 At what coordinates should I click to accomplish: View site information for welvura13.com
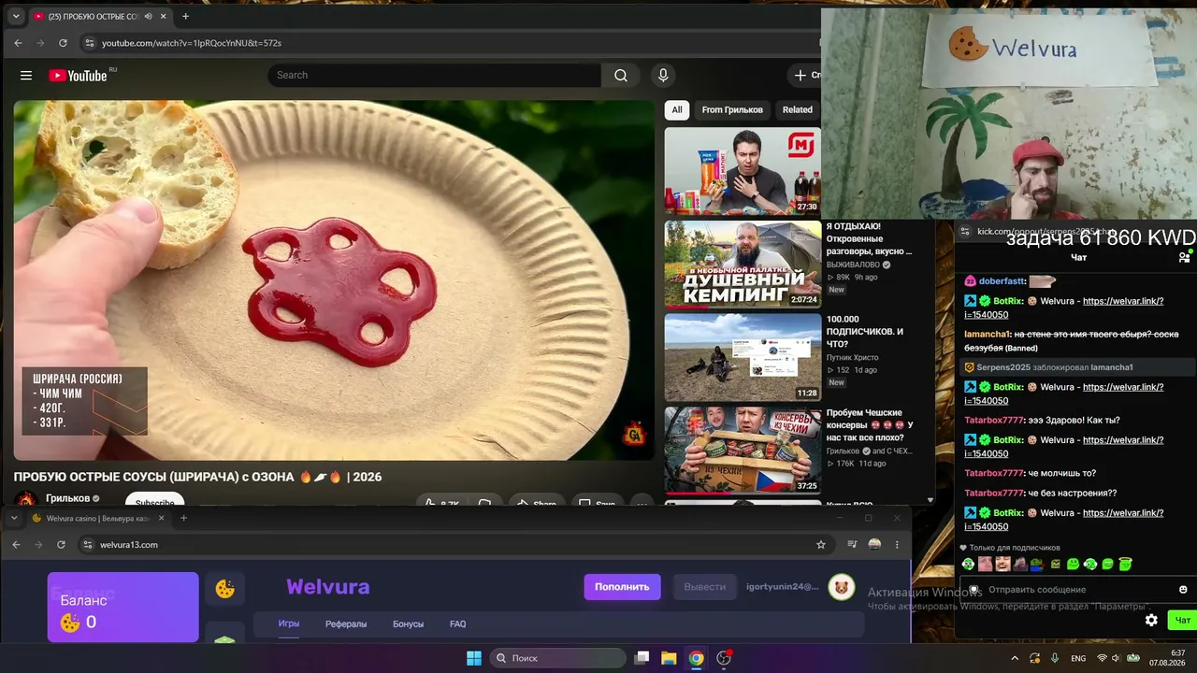[88, 545]
